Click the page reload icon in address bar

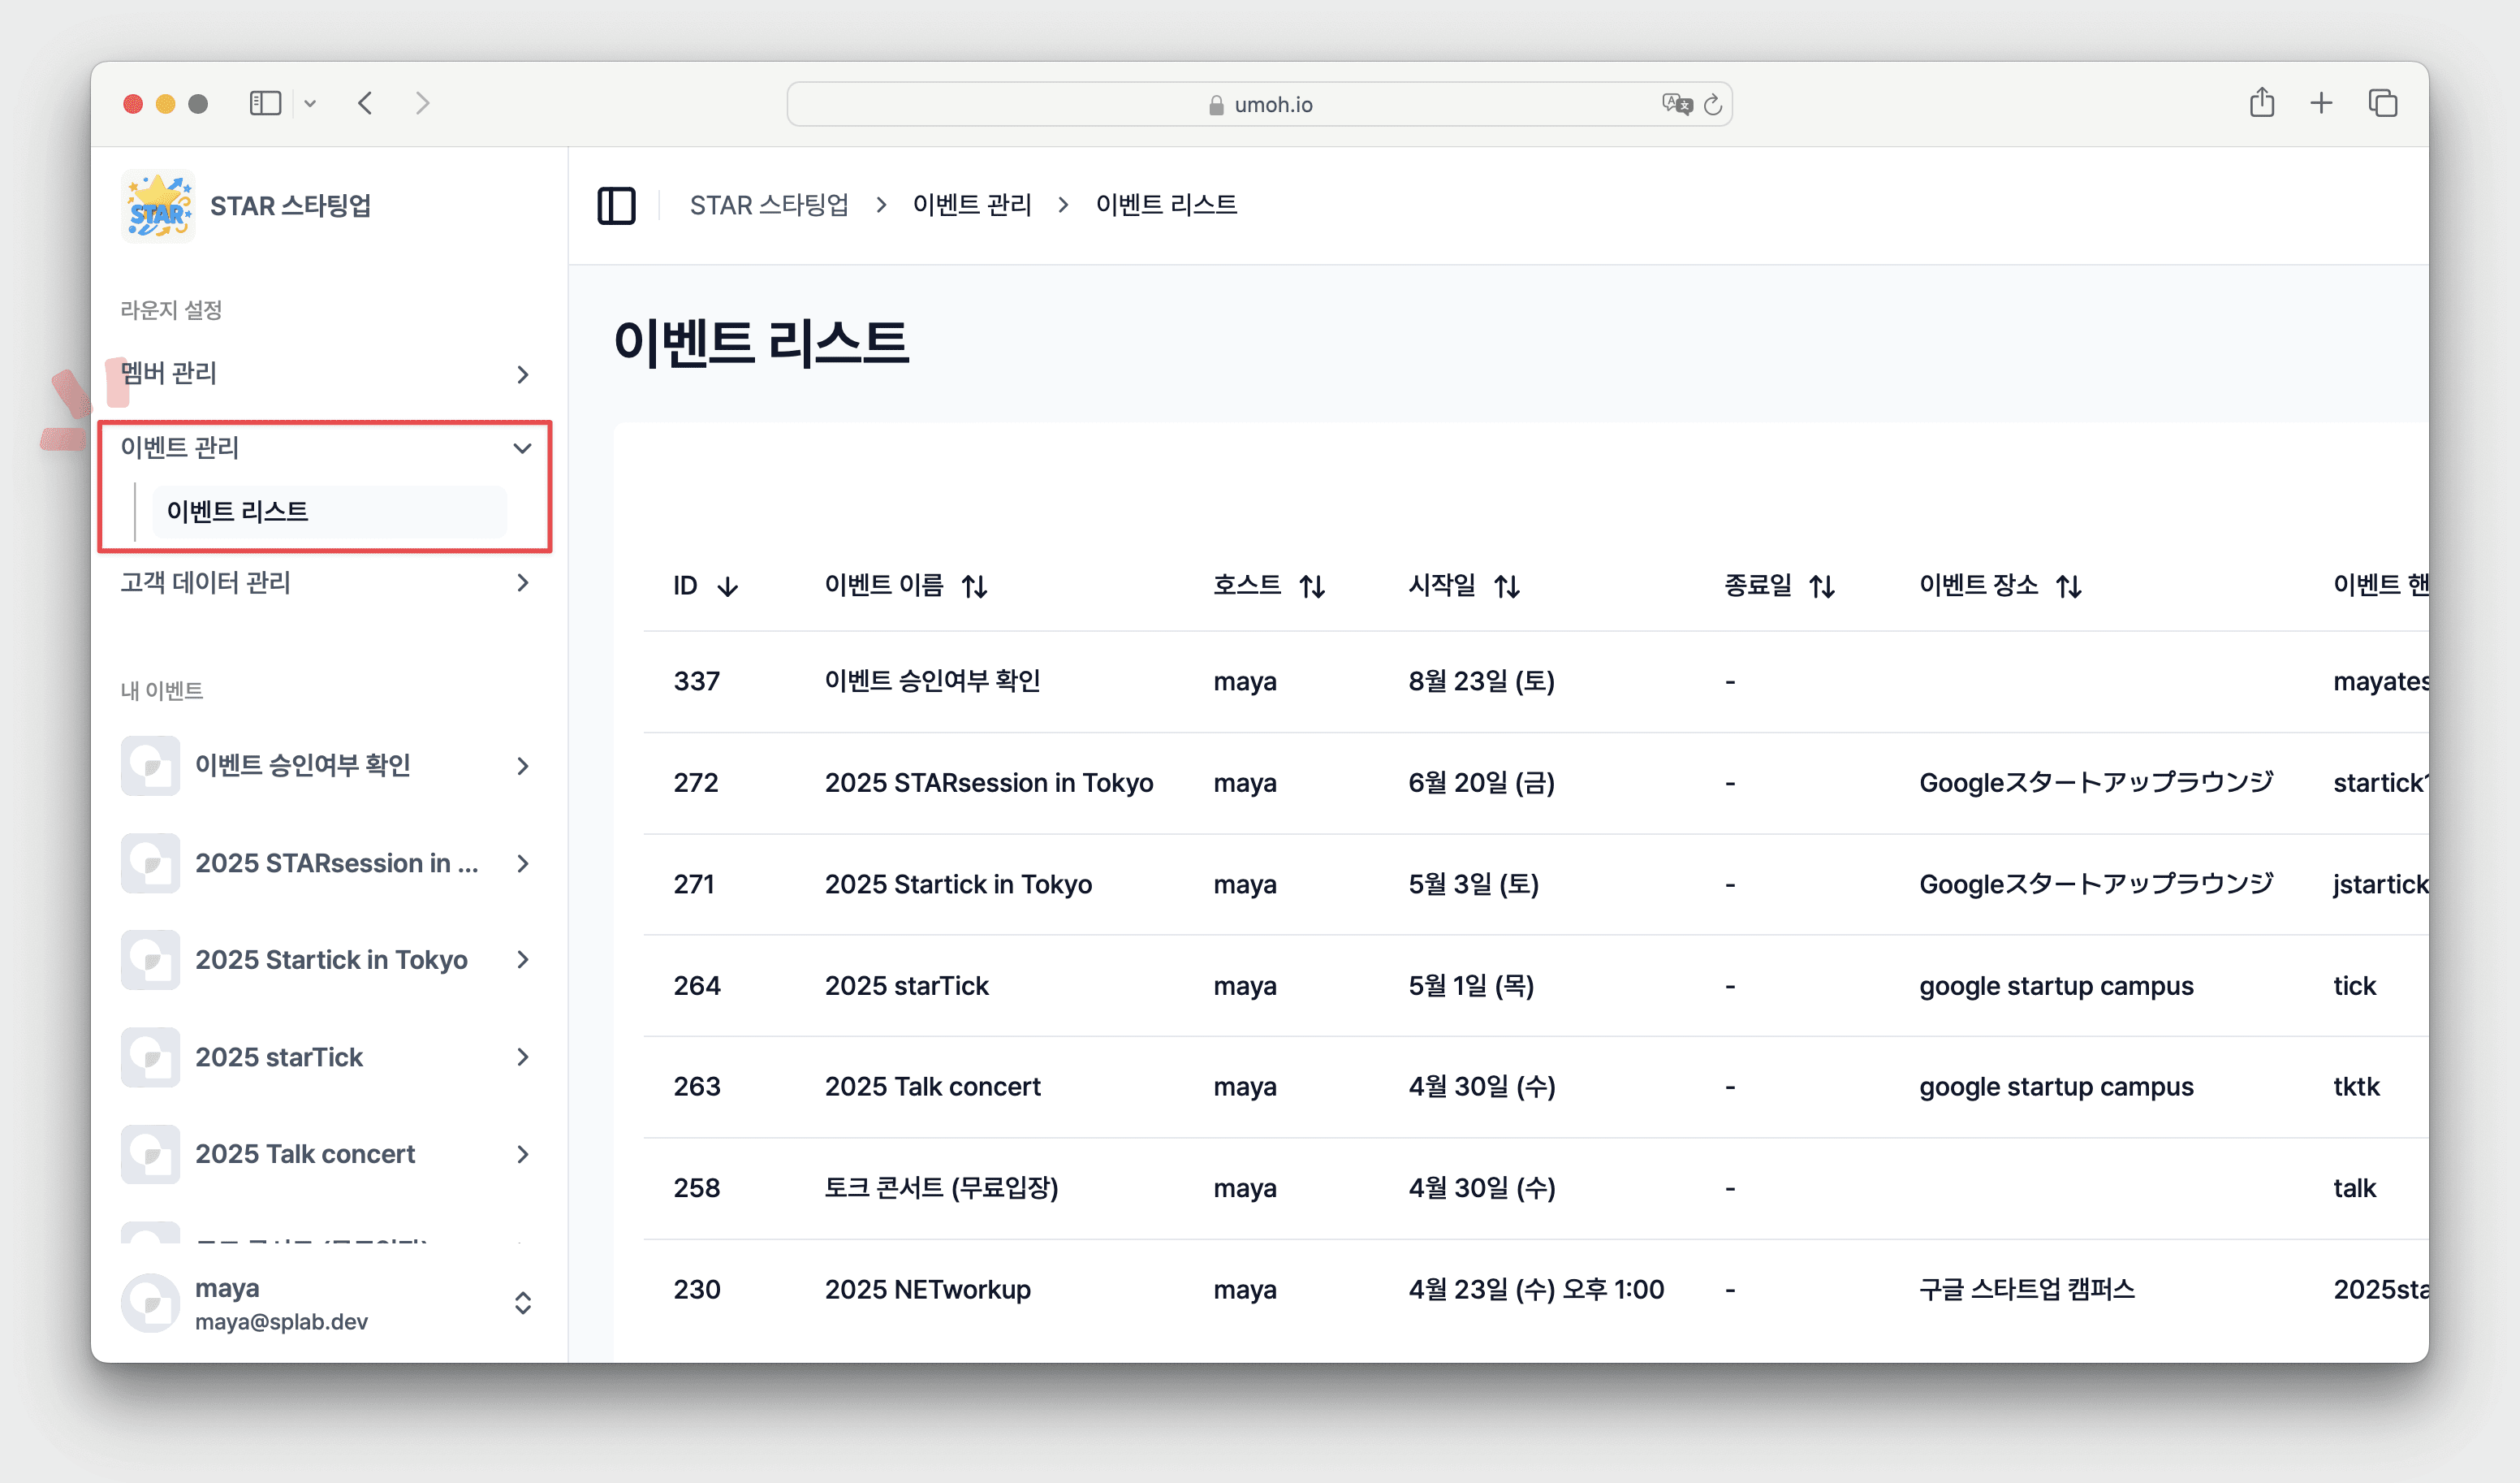click(1712, 104)
